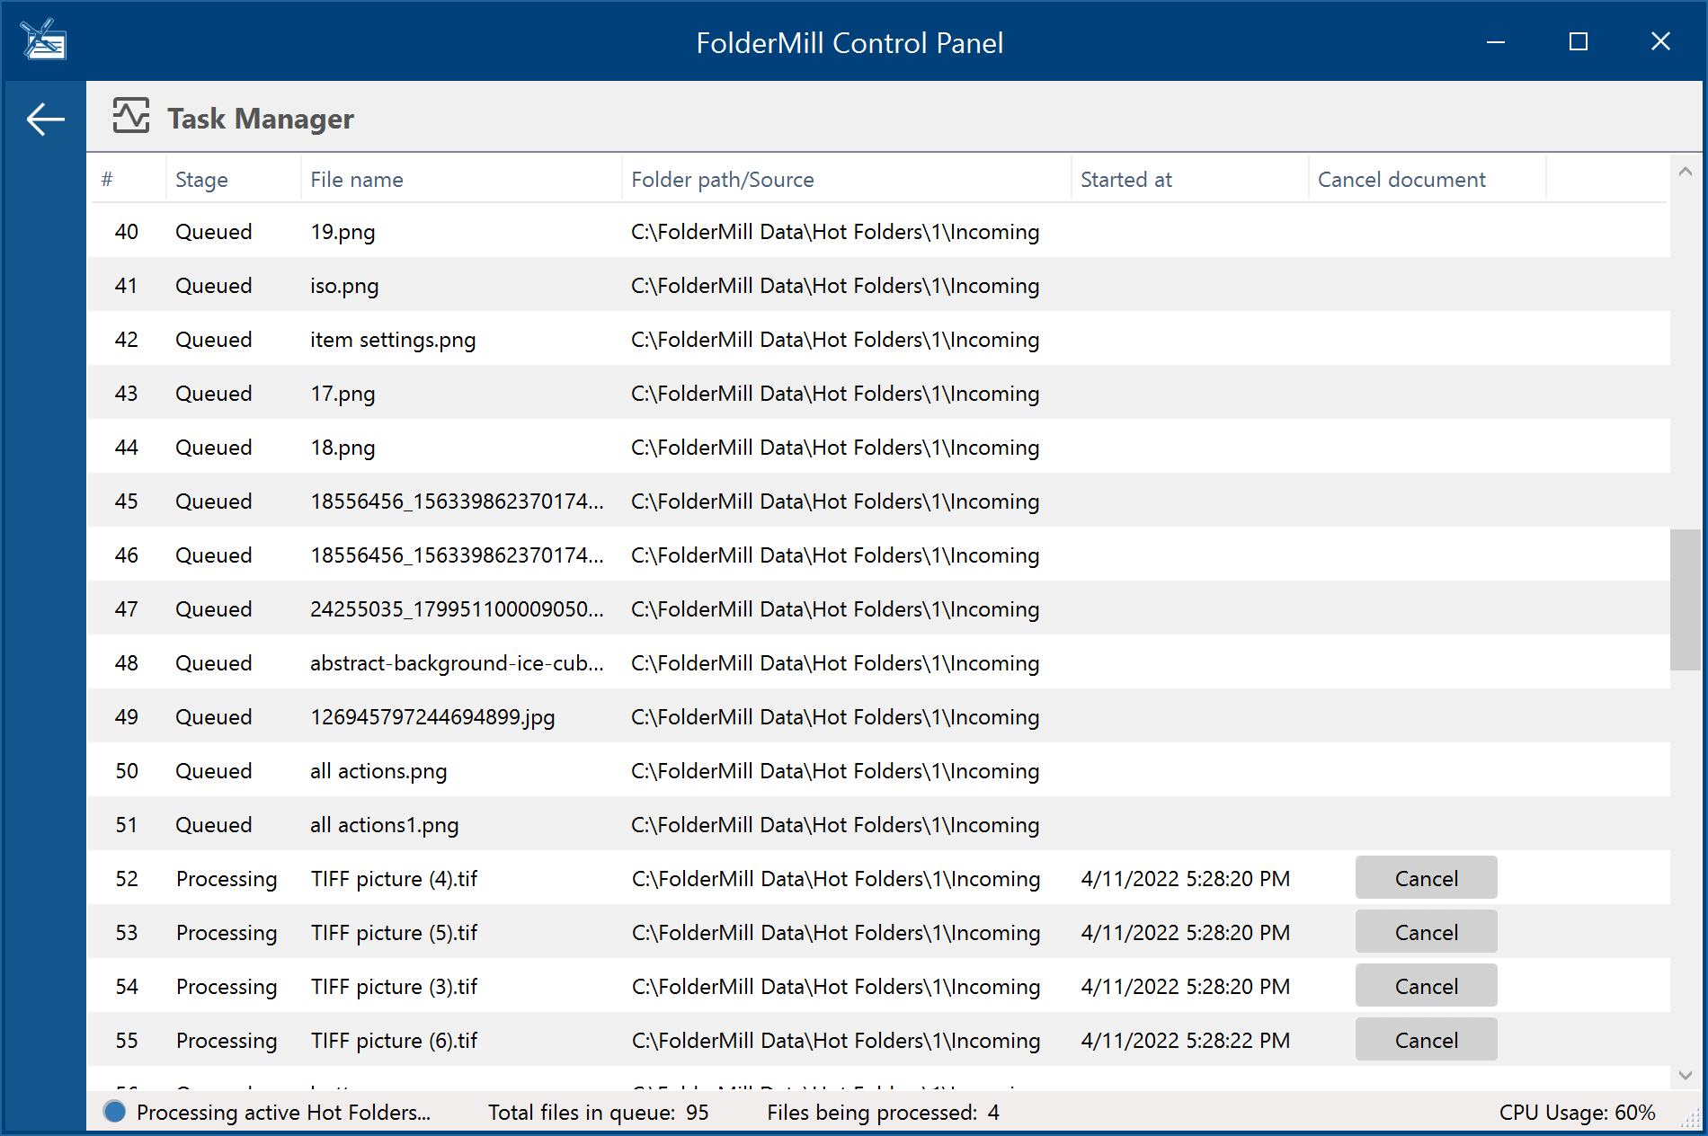This screenshot has width=1708, height=1136.
Task: Cancel TIFF picture (4).tif processing
Action: [x=1426, y=878]
